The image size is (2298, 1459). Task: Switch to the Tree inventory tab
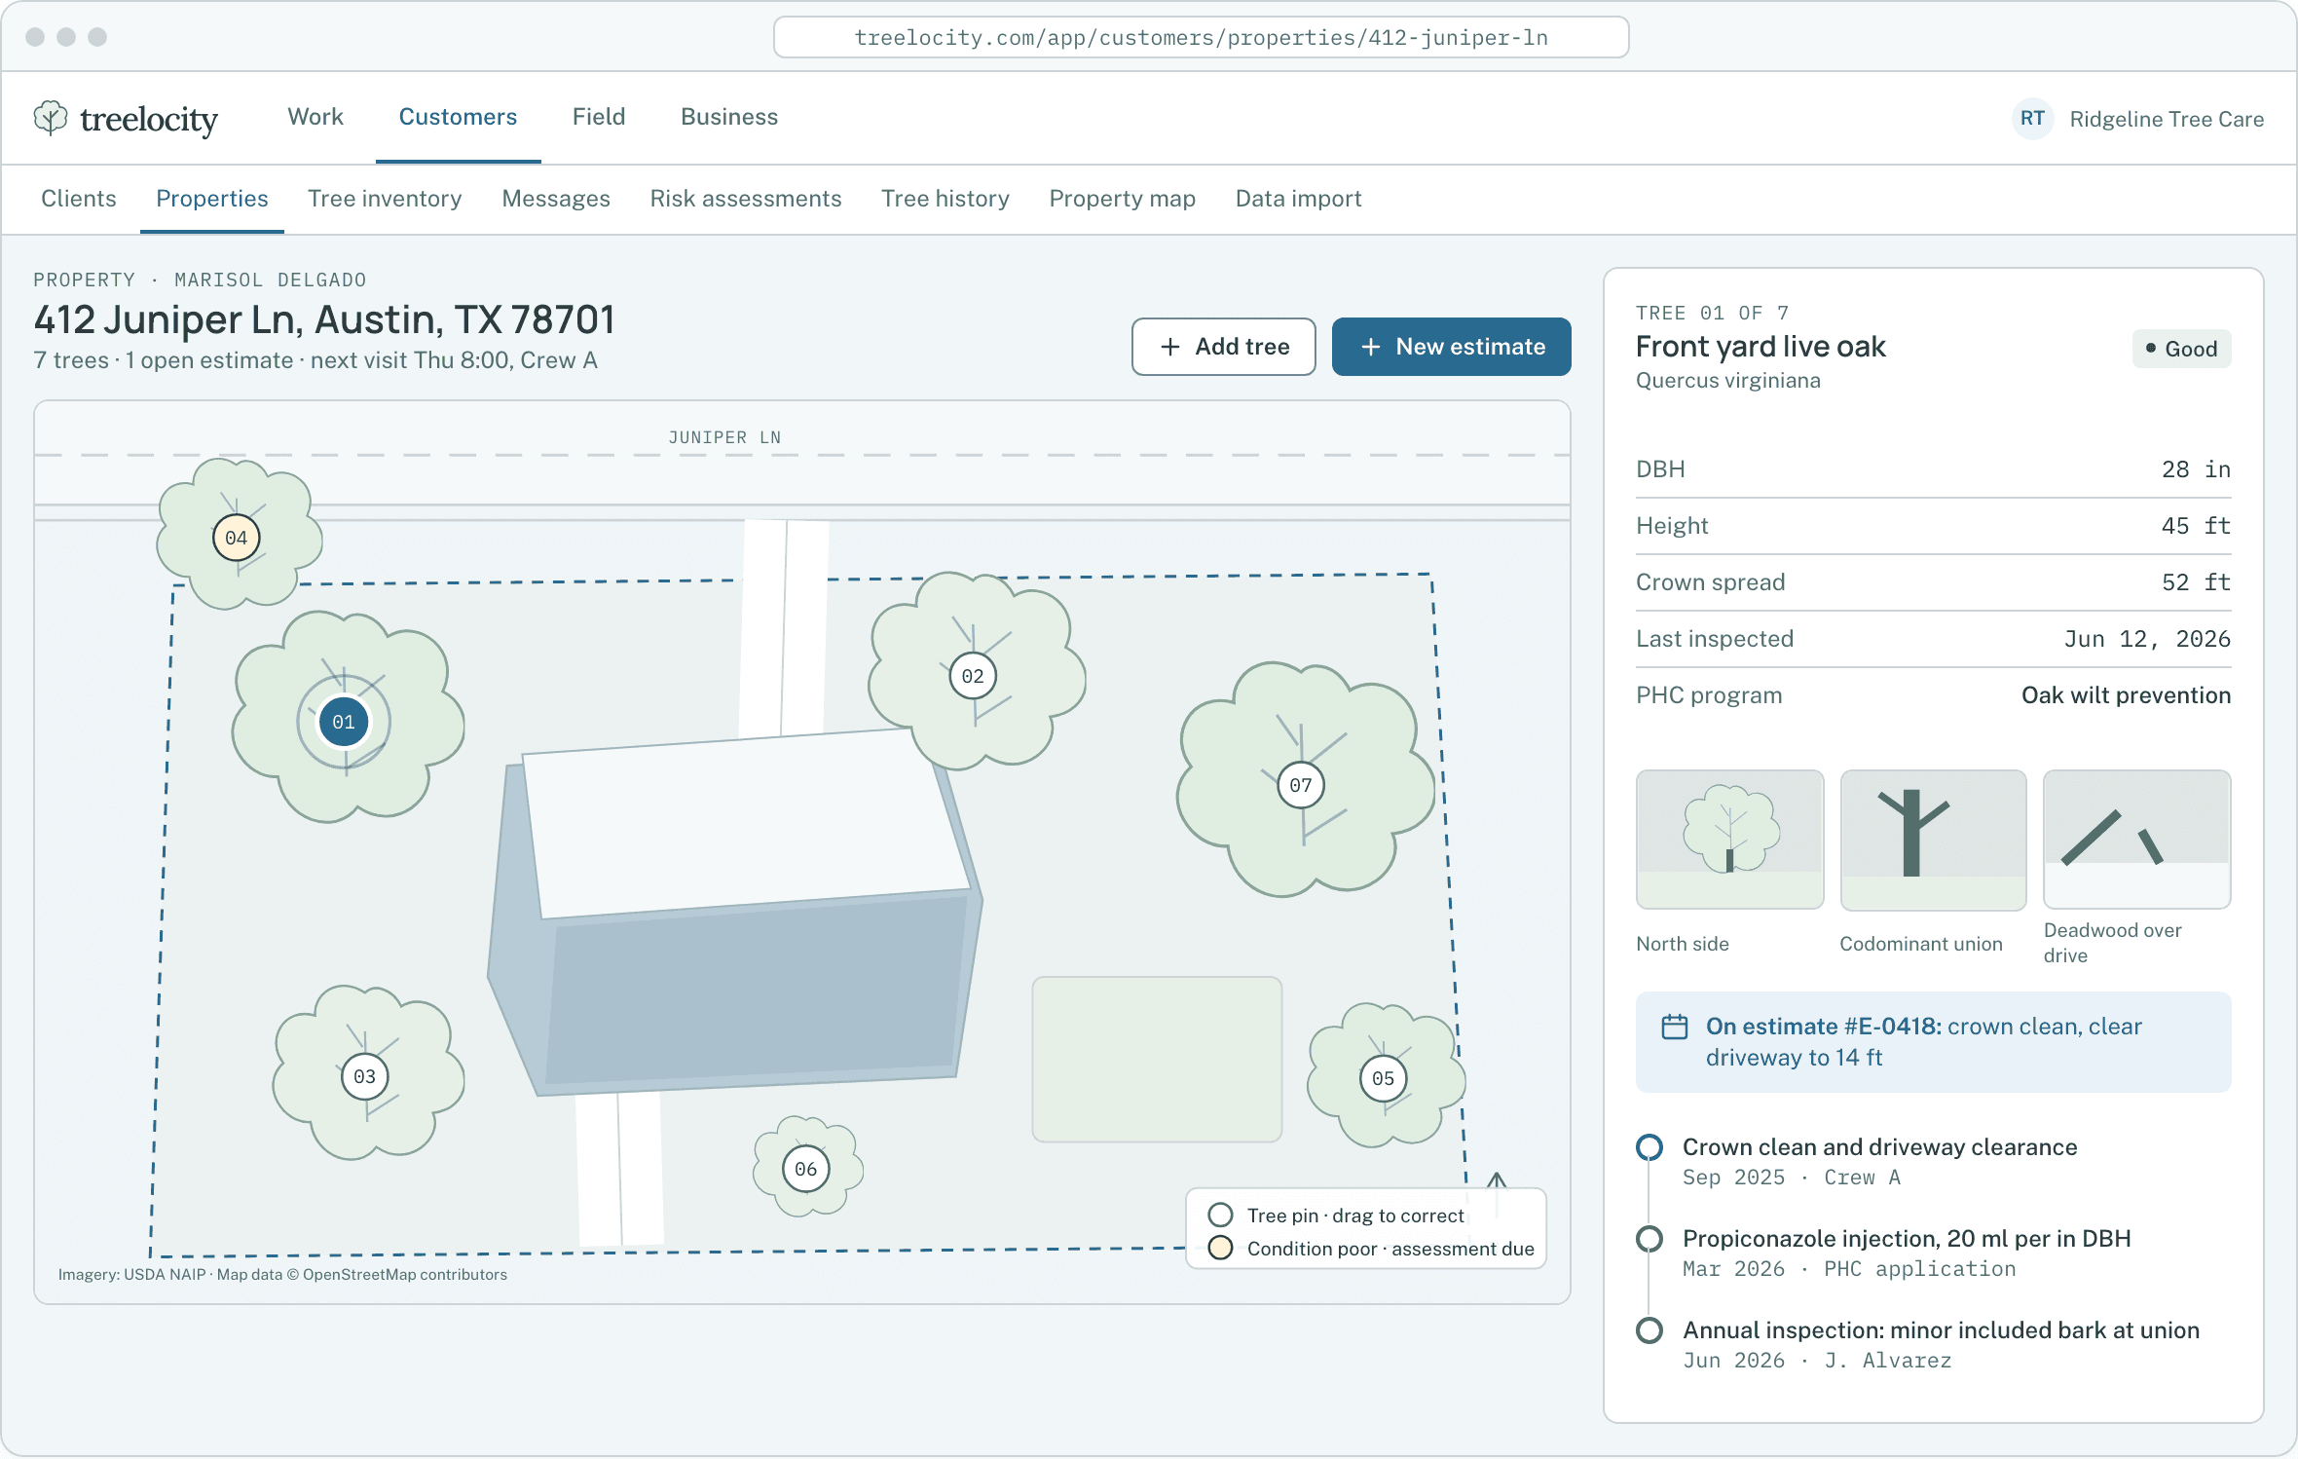(x=385, y=199)
